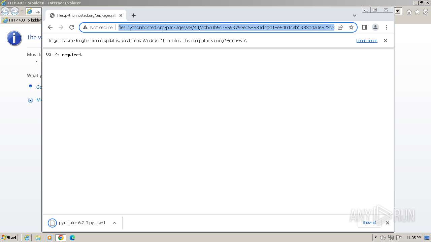Switch to the HTTP 403 Forbidden tab in Internet Explorer
Image resolution: width=431 pixels, height=242 pixels.
pyautogui.click(x=22, y=20)
